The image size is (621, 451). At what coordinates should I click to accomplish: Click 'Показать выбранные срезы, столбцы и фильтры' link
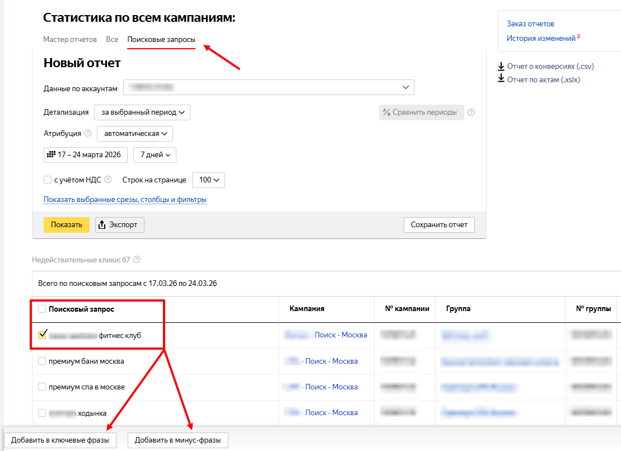pos(125,199)
